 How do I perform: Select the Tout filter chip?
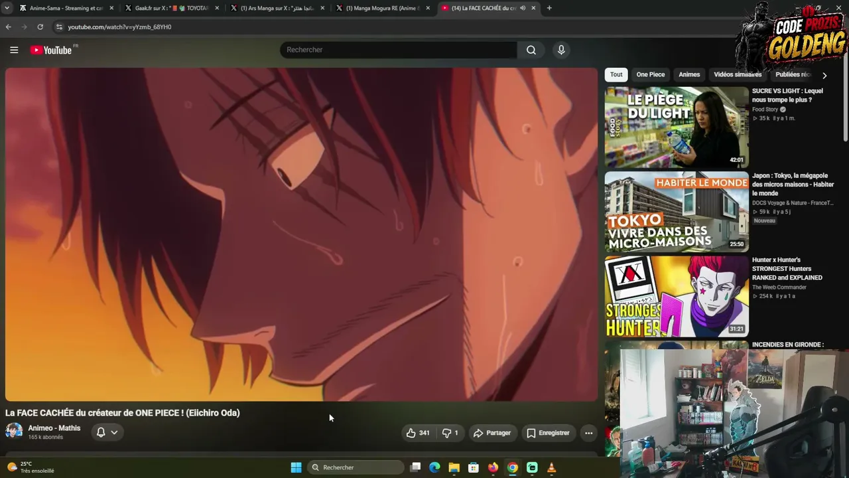pyautogui.click(x=616, y=74)
